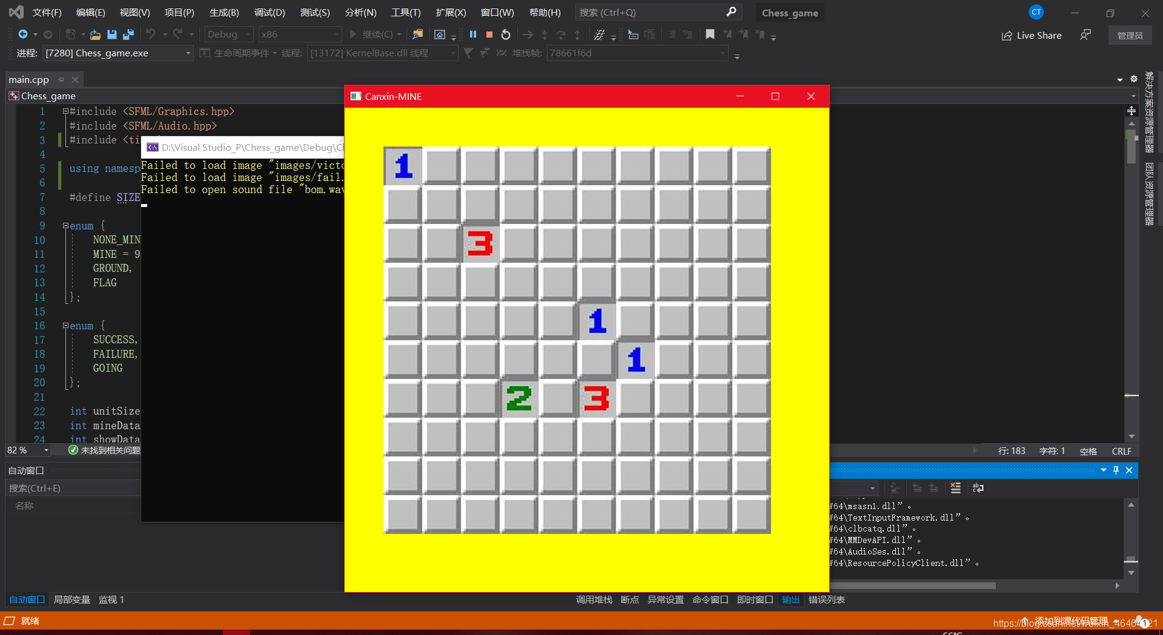
Task: Click the 名称 column header in Autos
Action: (x=24, y=505)
